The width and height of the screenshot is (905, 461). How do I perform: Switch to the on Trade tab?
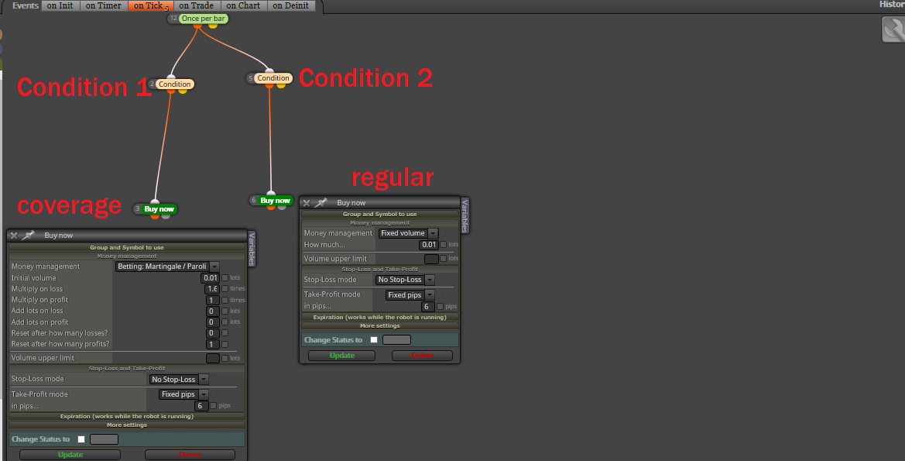coord(196,5)
